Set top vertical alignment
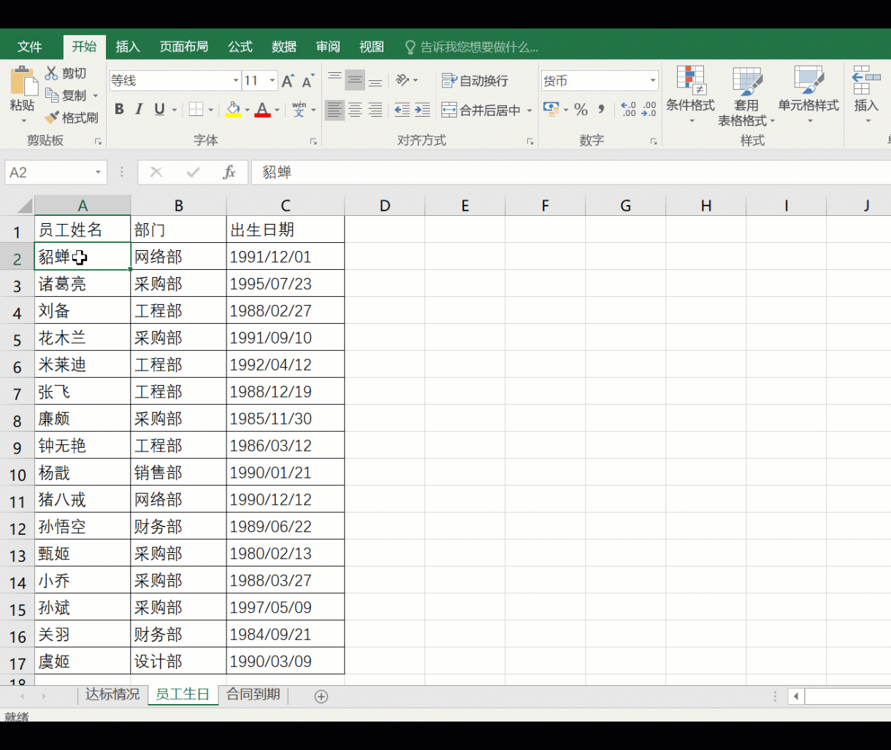This screenshot has width=891, height=750. 334,80
